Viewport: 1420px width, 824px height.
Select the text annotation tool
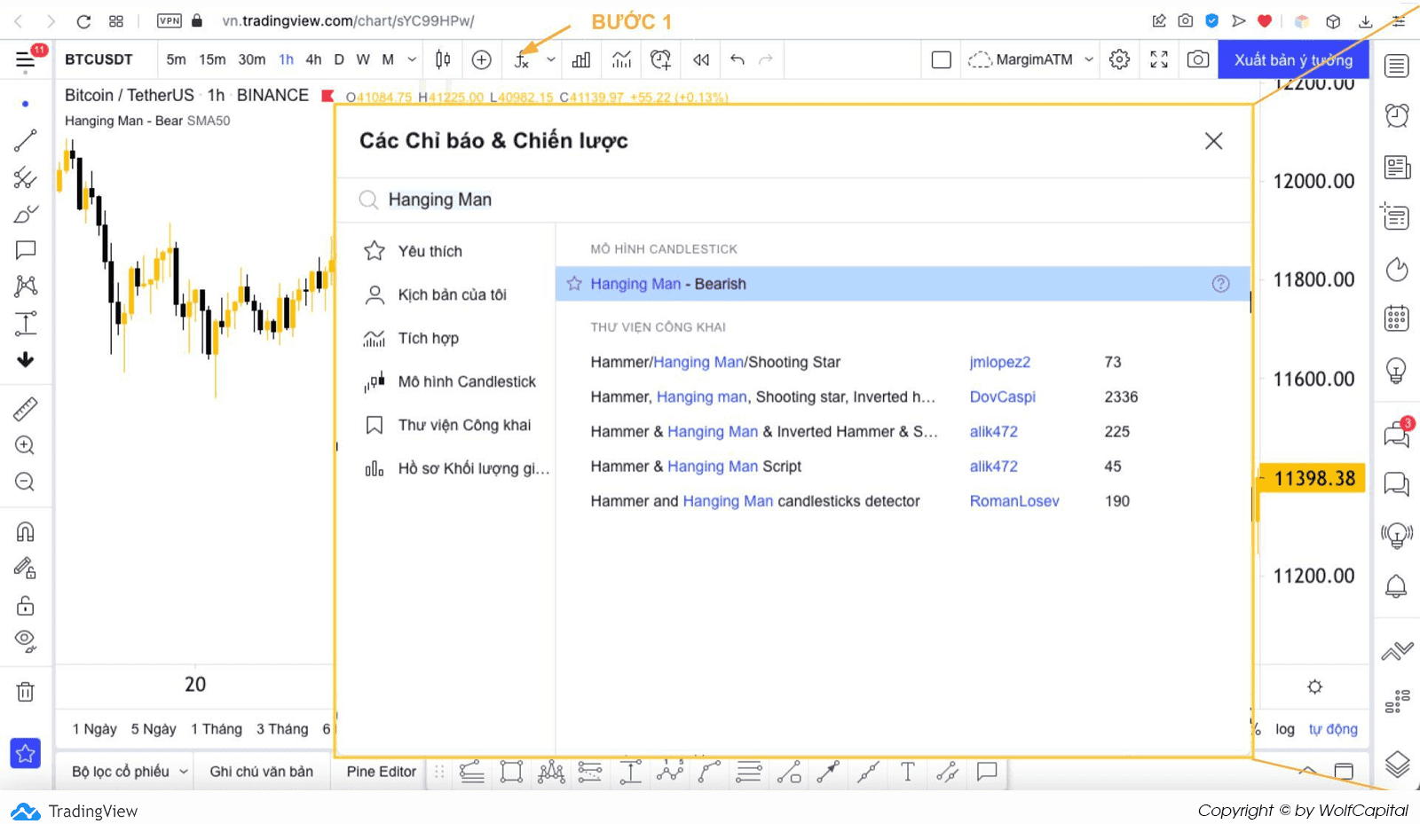point(25,250)
